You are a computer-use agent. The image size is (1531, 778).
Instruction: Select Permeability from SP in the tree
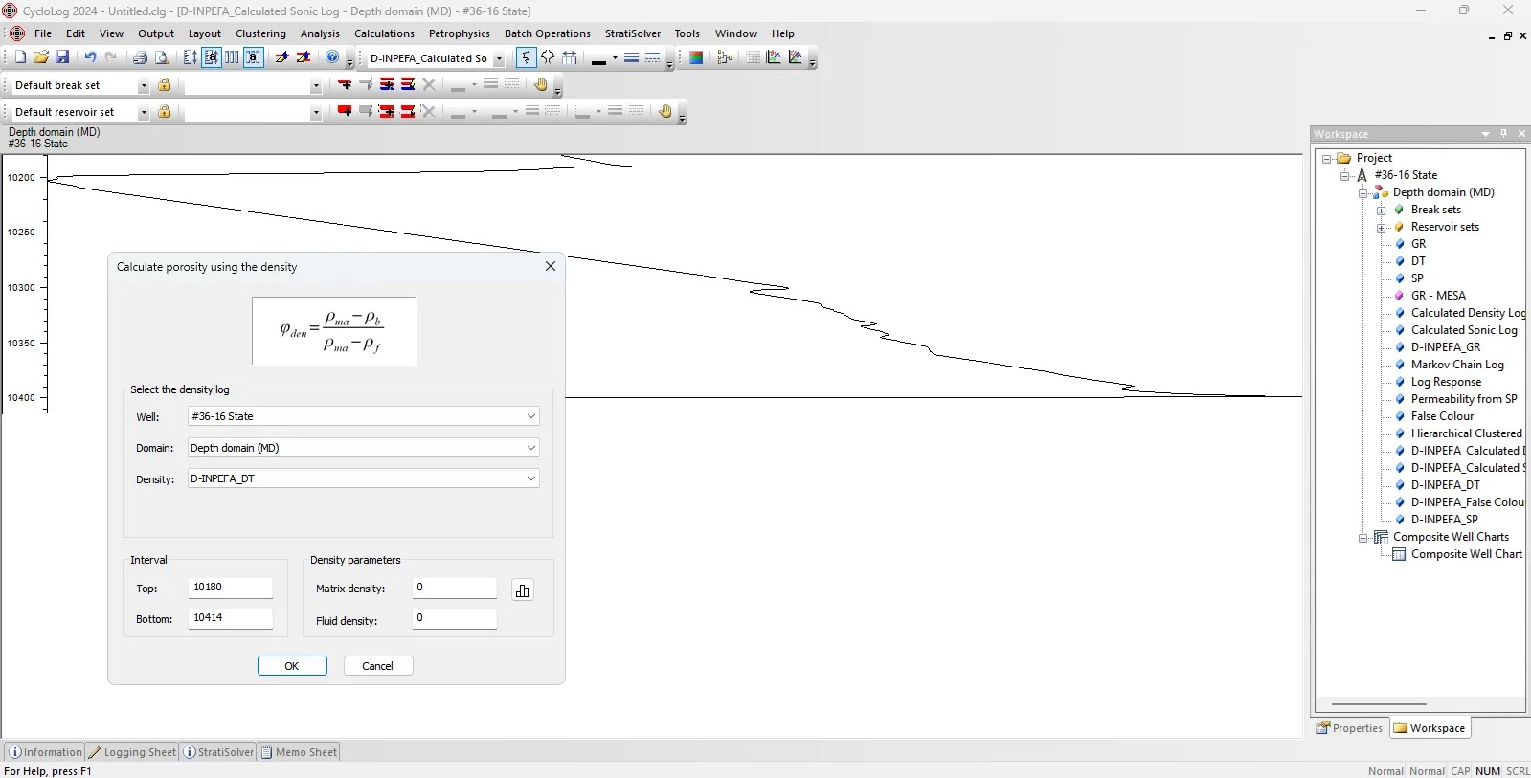click(1464, 399)
